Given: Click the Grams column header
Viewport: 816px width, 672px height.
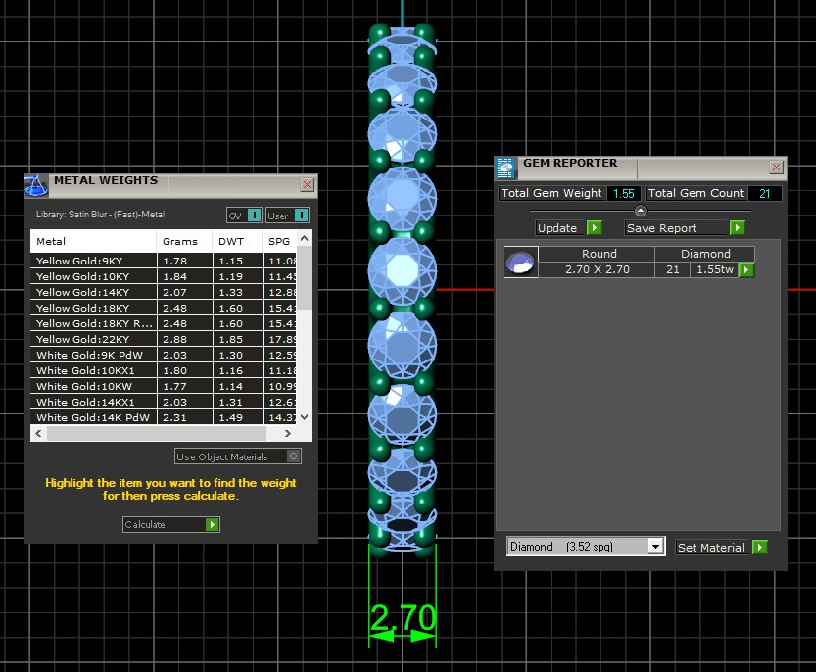Looking at the screenshot, I should click(x=184, y=242).
